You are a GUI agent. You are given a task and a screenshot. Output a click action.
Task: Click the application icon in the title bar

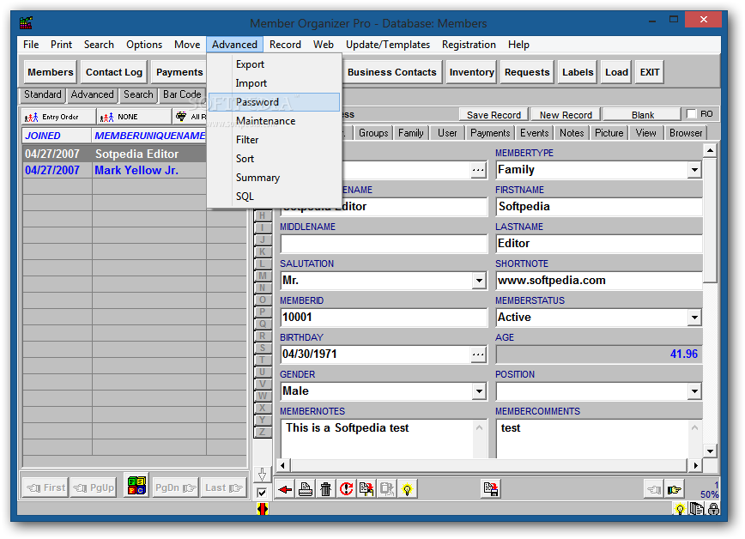26,22
